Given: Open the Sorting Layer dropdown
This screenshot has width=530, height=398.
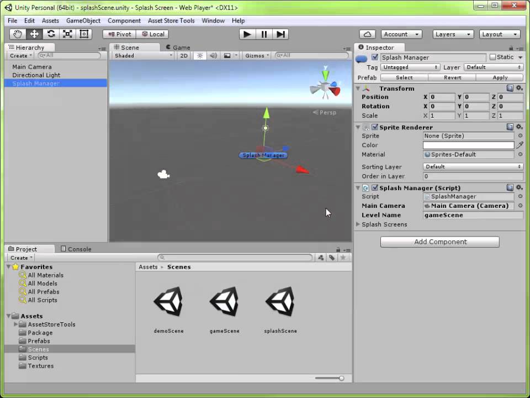Looking at the screenshot, I should pos(473,166).
